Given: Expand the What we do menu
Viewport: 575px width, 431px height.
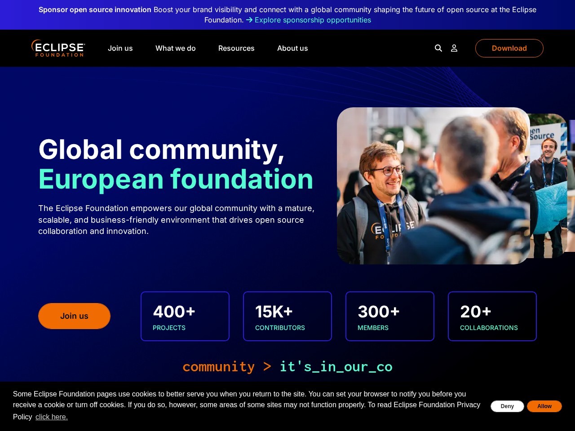Looking at the screenshot, I should click(x=176, y=48).
